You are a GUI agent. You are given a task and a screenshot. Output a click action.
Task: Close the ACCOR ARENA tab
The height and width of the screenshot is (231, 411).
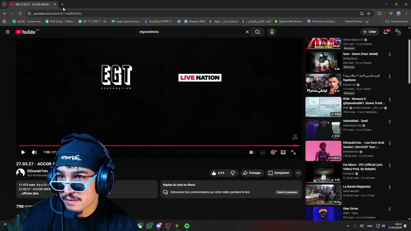pyautogui.click(x=55, y=4)
